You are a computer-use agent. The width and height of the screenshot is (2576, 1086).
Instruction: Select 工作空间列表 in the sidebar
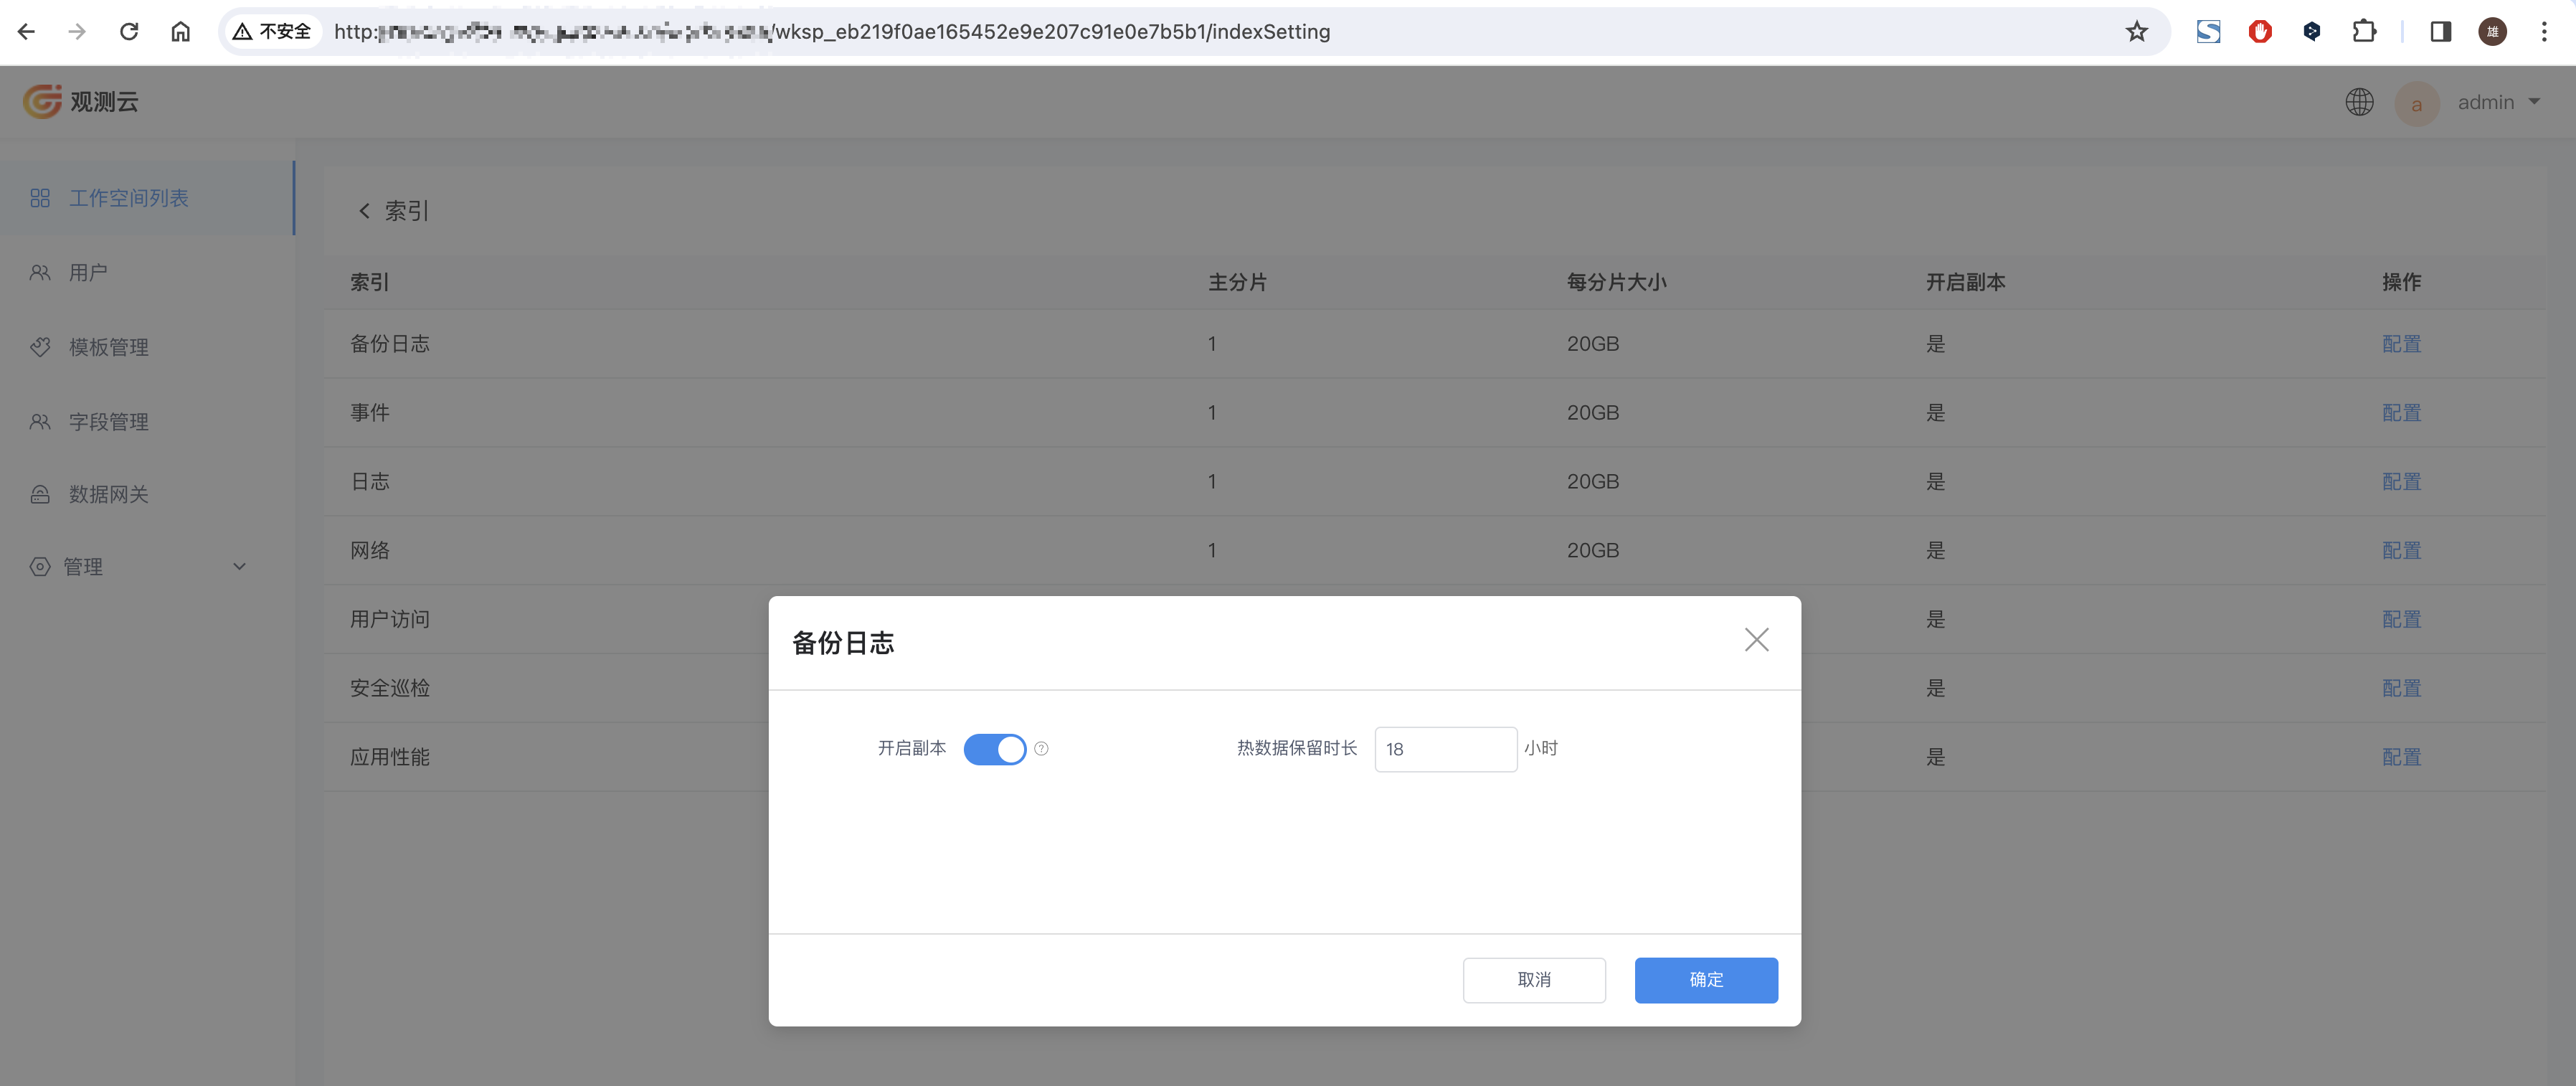coord(147,198)
